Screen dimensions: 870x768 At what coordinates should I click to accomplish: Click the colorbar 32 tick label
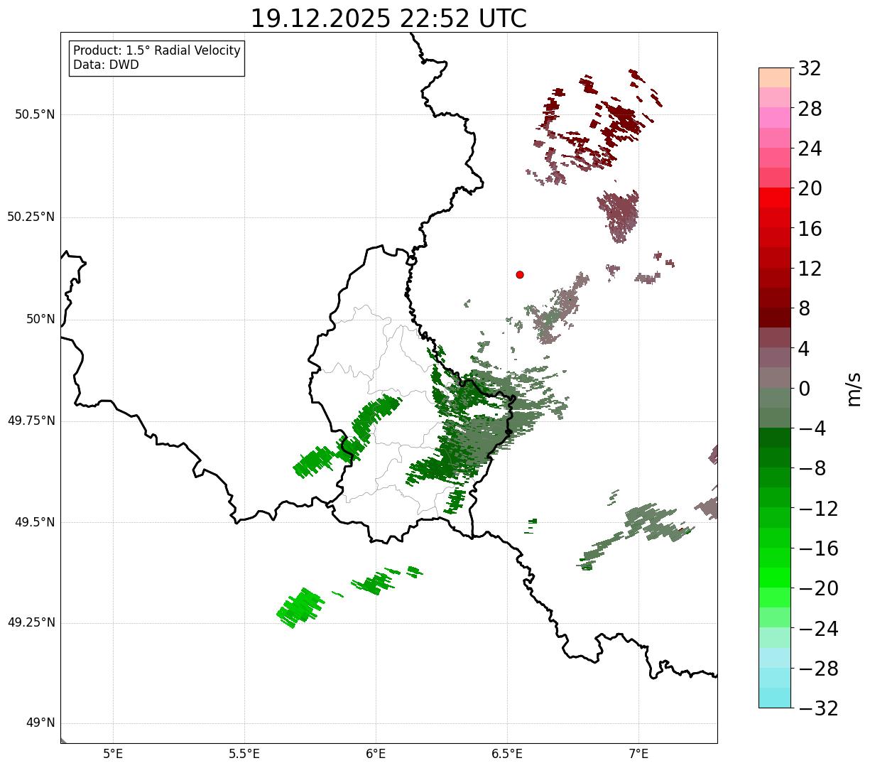[x=810, y=68]
